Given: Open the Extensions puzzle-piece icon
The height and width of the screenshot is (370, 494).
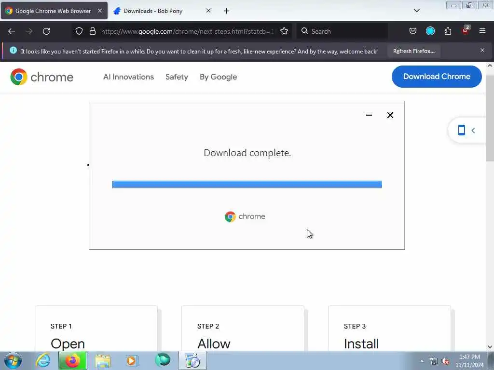Looking at the screenshot, I should (448, 31).
